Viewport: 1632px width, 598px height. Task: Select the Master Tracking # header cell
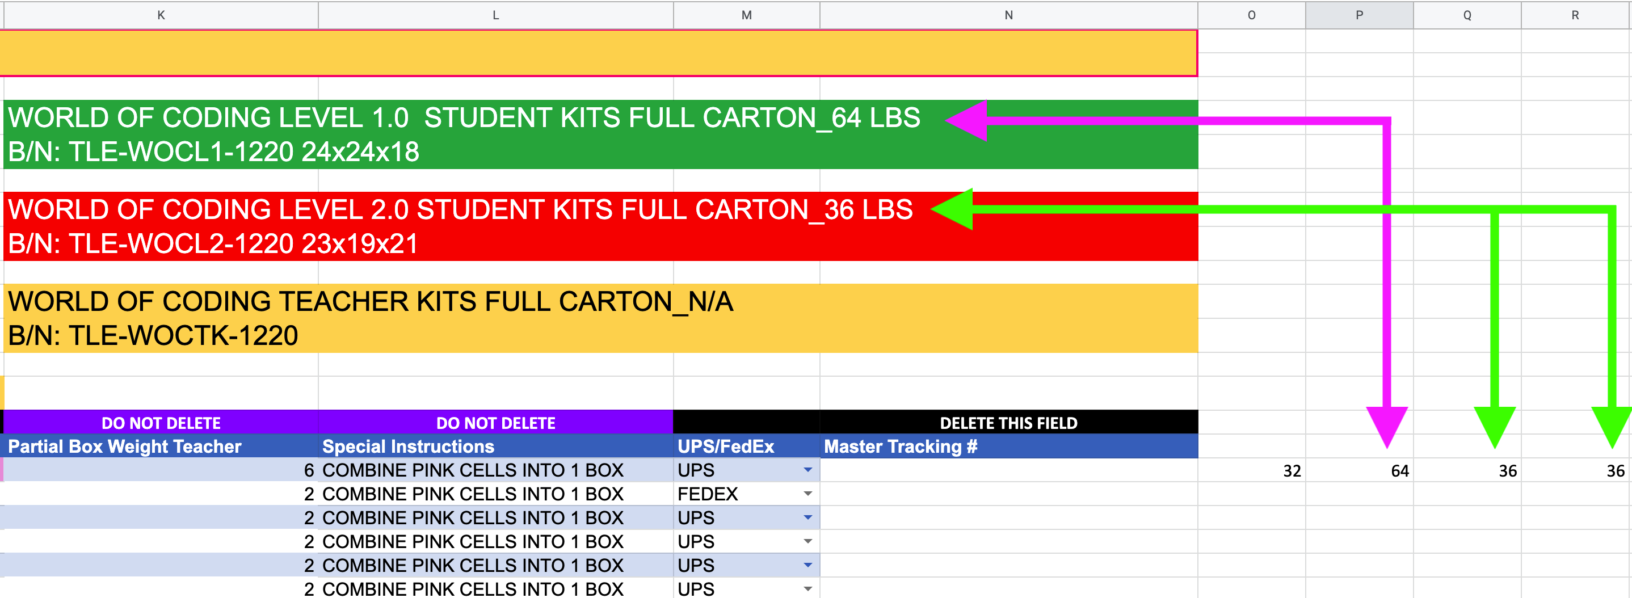[1008, 446]
